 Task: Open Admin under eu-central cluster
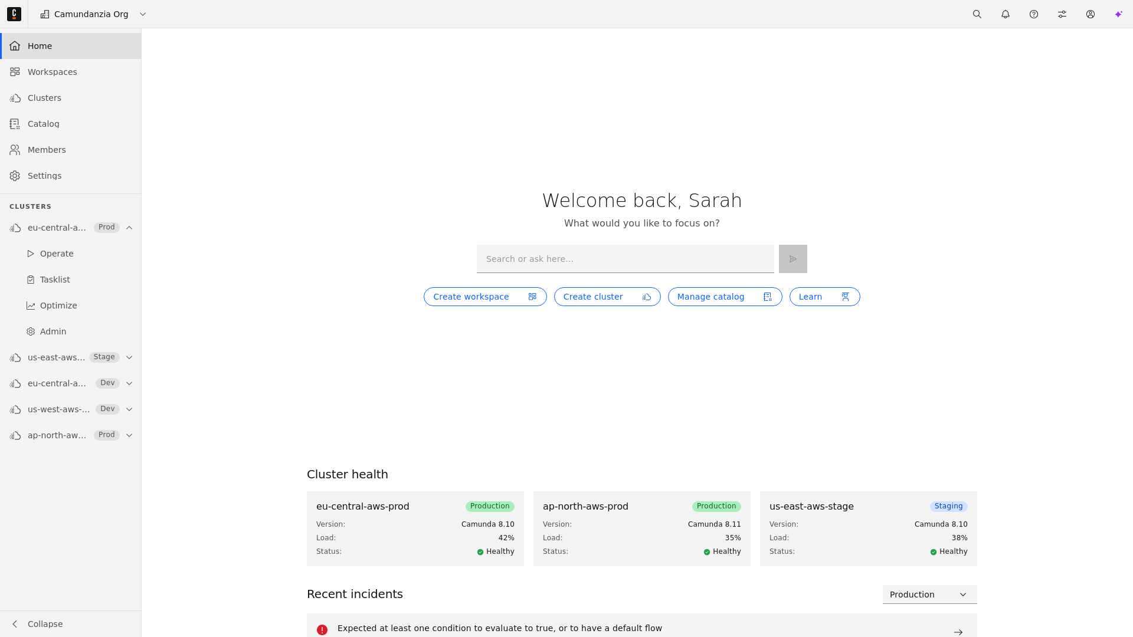click(71, 331)
